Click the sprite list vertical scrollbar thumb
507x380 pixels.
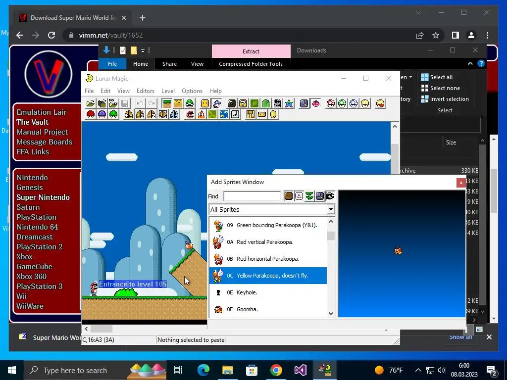point(331,235)
